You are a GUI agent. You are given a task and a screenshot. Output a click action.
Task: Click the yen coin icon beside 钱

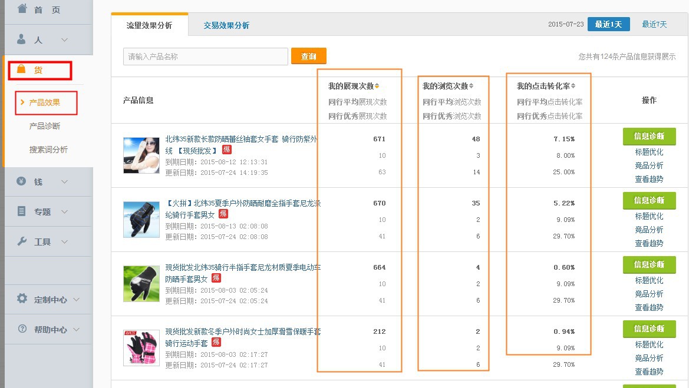tap(21, 181)
